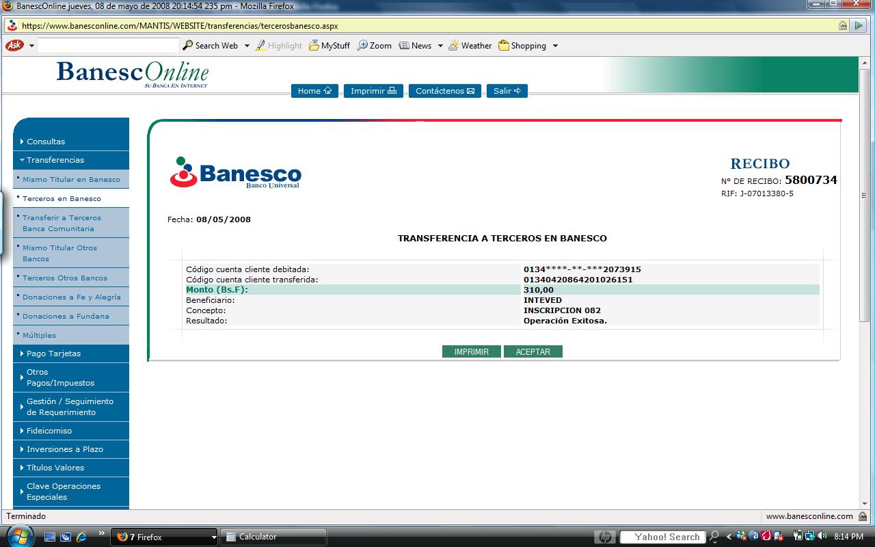Show hidden tray icons arrow
The image size is (875, 547).
(x=729, y=537)
